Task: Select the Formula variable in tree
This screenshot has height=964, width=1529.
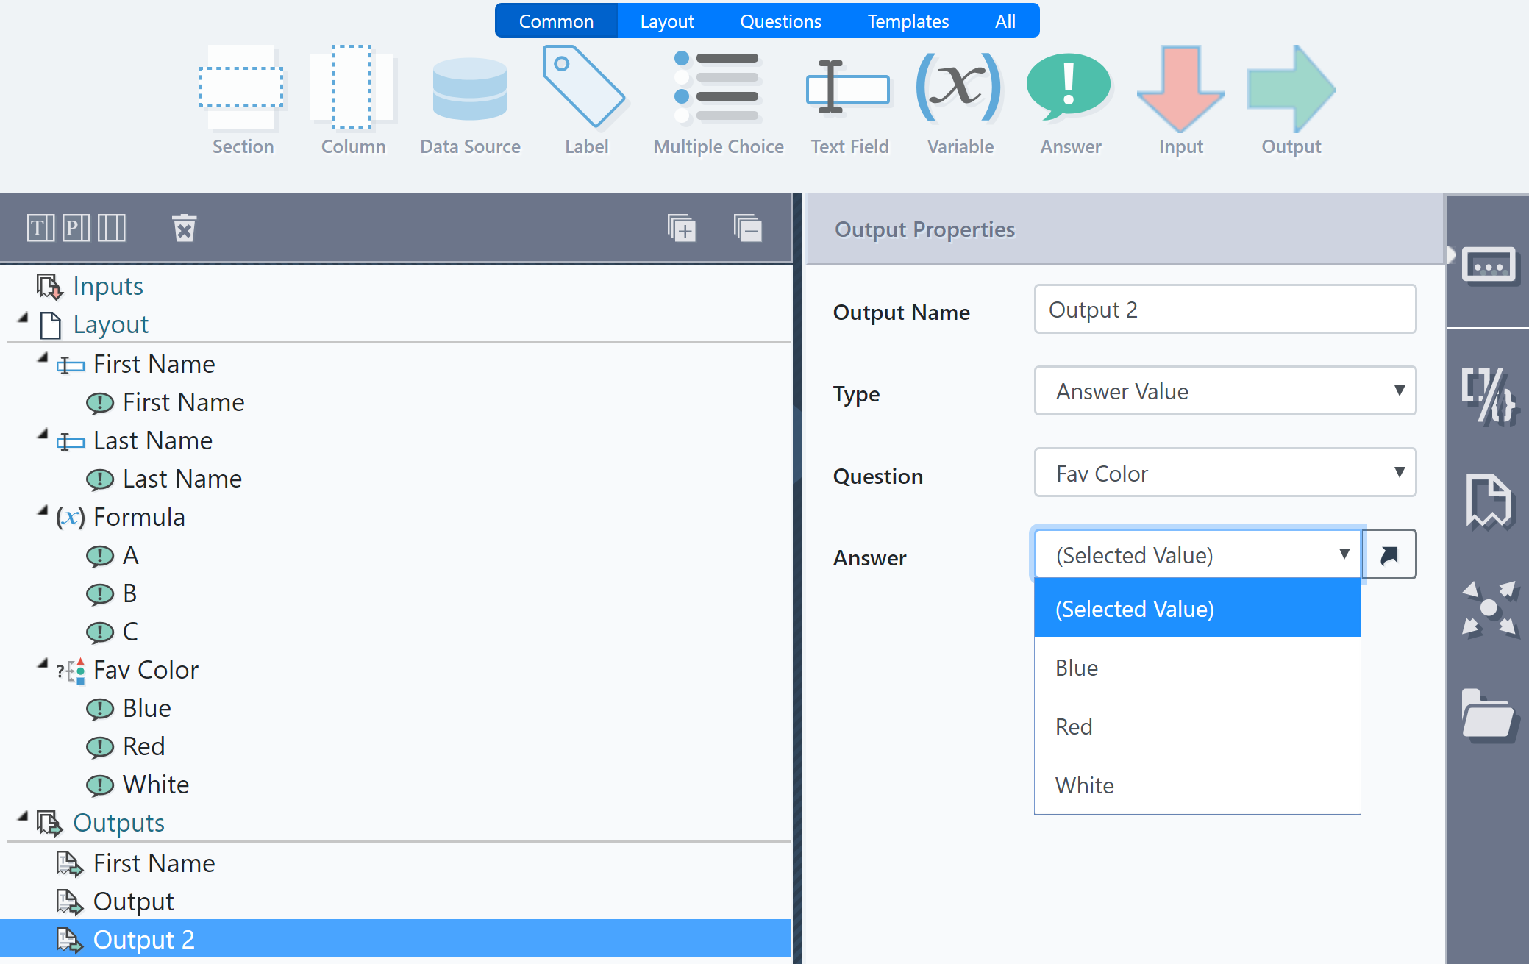Action: coord(138,517)
